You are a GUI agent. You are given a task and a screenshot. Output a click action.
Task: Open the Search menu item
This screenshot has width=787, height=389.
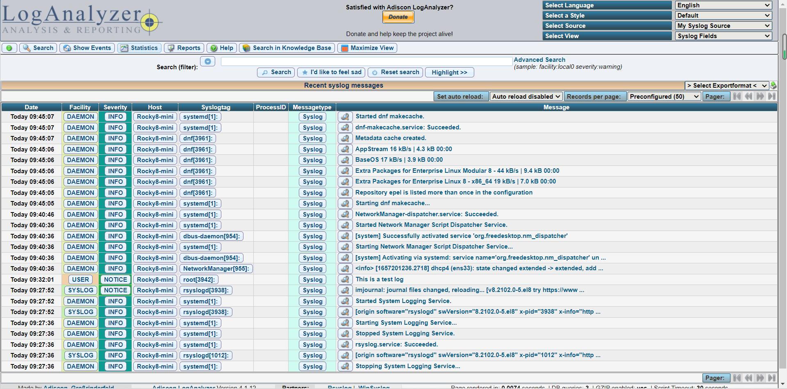(38, 48)
